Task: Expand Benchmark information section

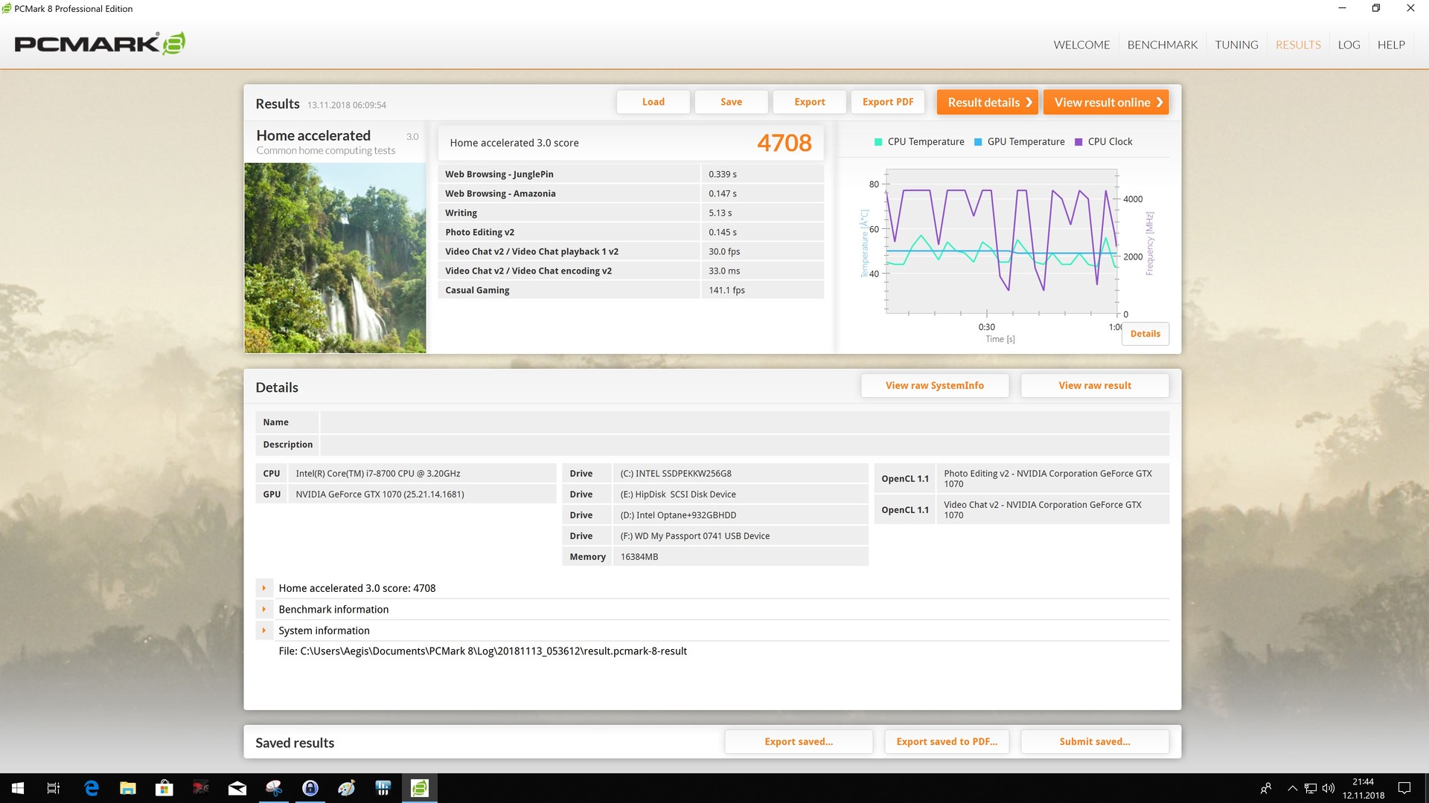Action: [263, 609]
